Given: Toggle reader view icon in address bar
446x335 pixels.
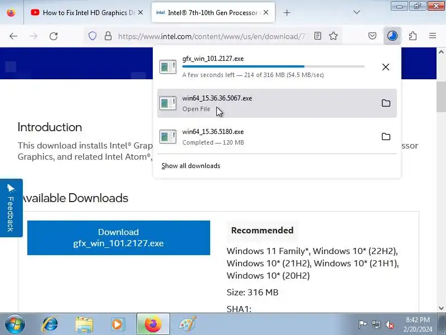Looking at the screenshot, I should pos(318,36).
